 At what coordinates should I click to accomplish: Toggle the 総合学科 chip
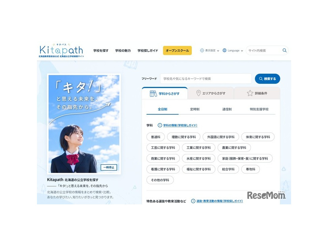point(228,169)
